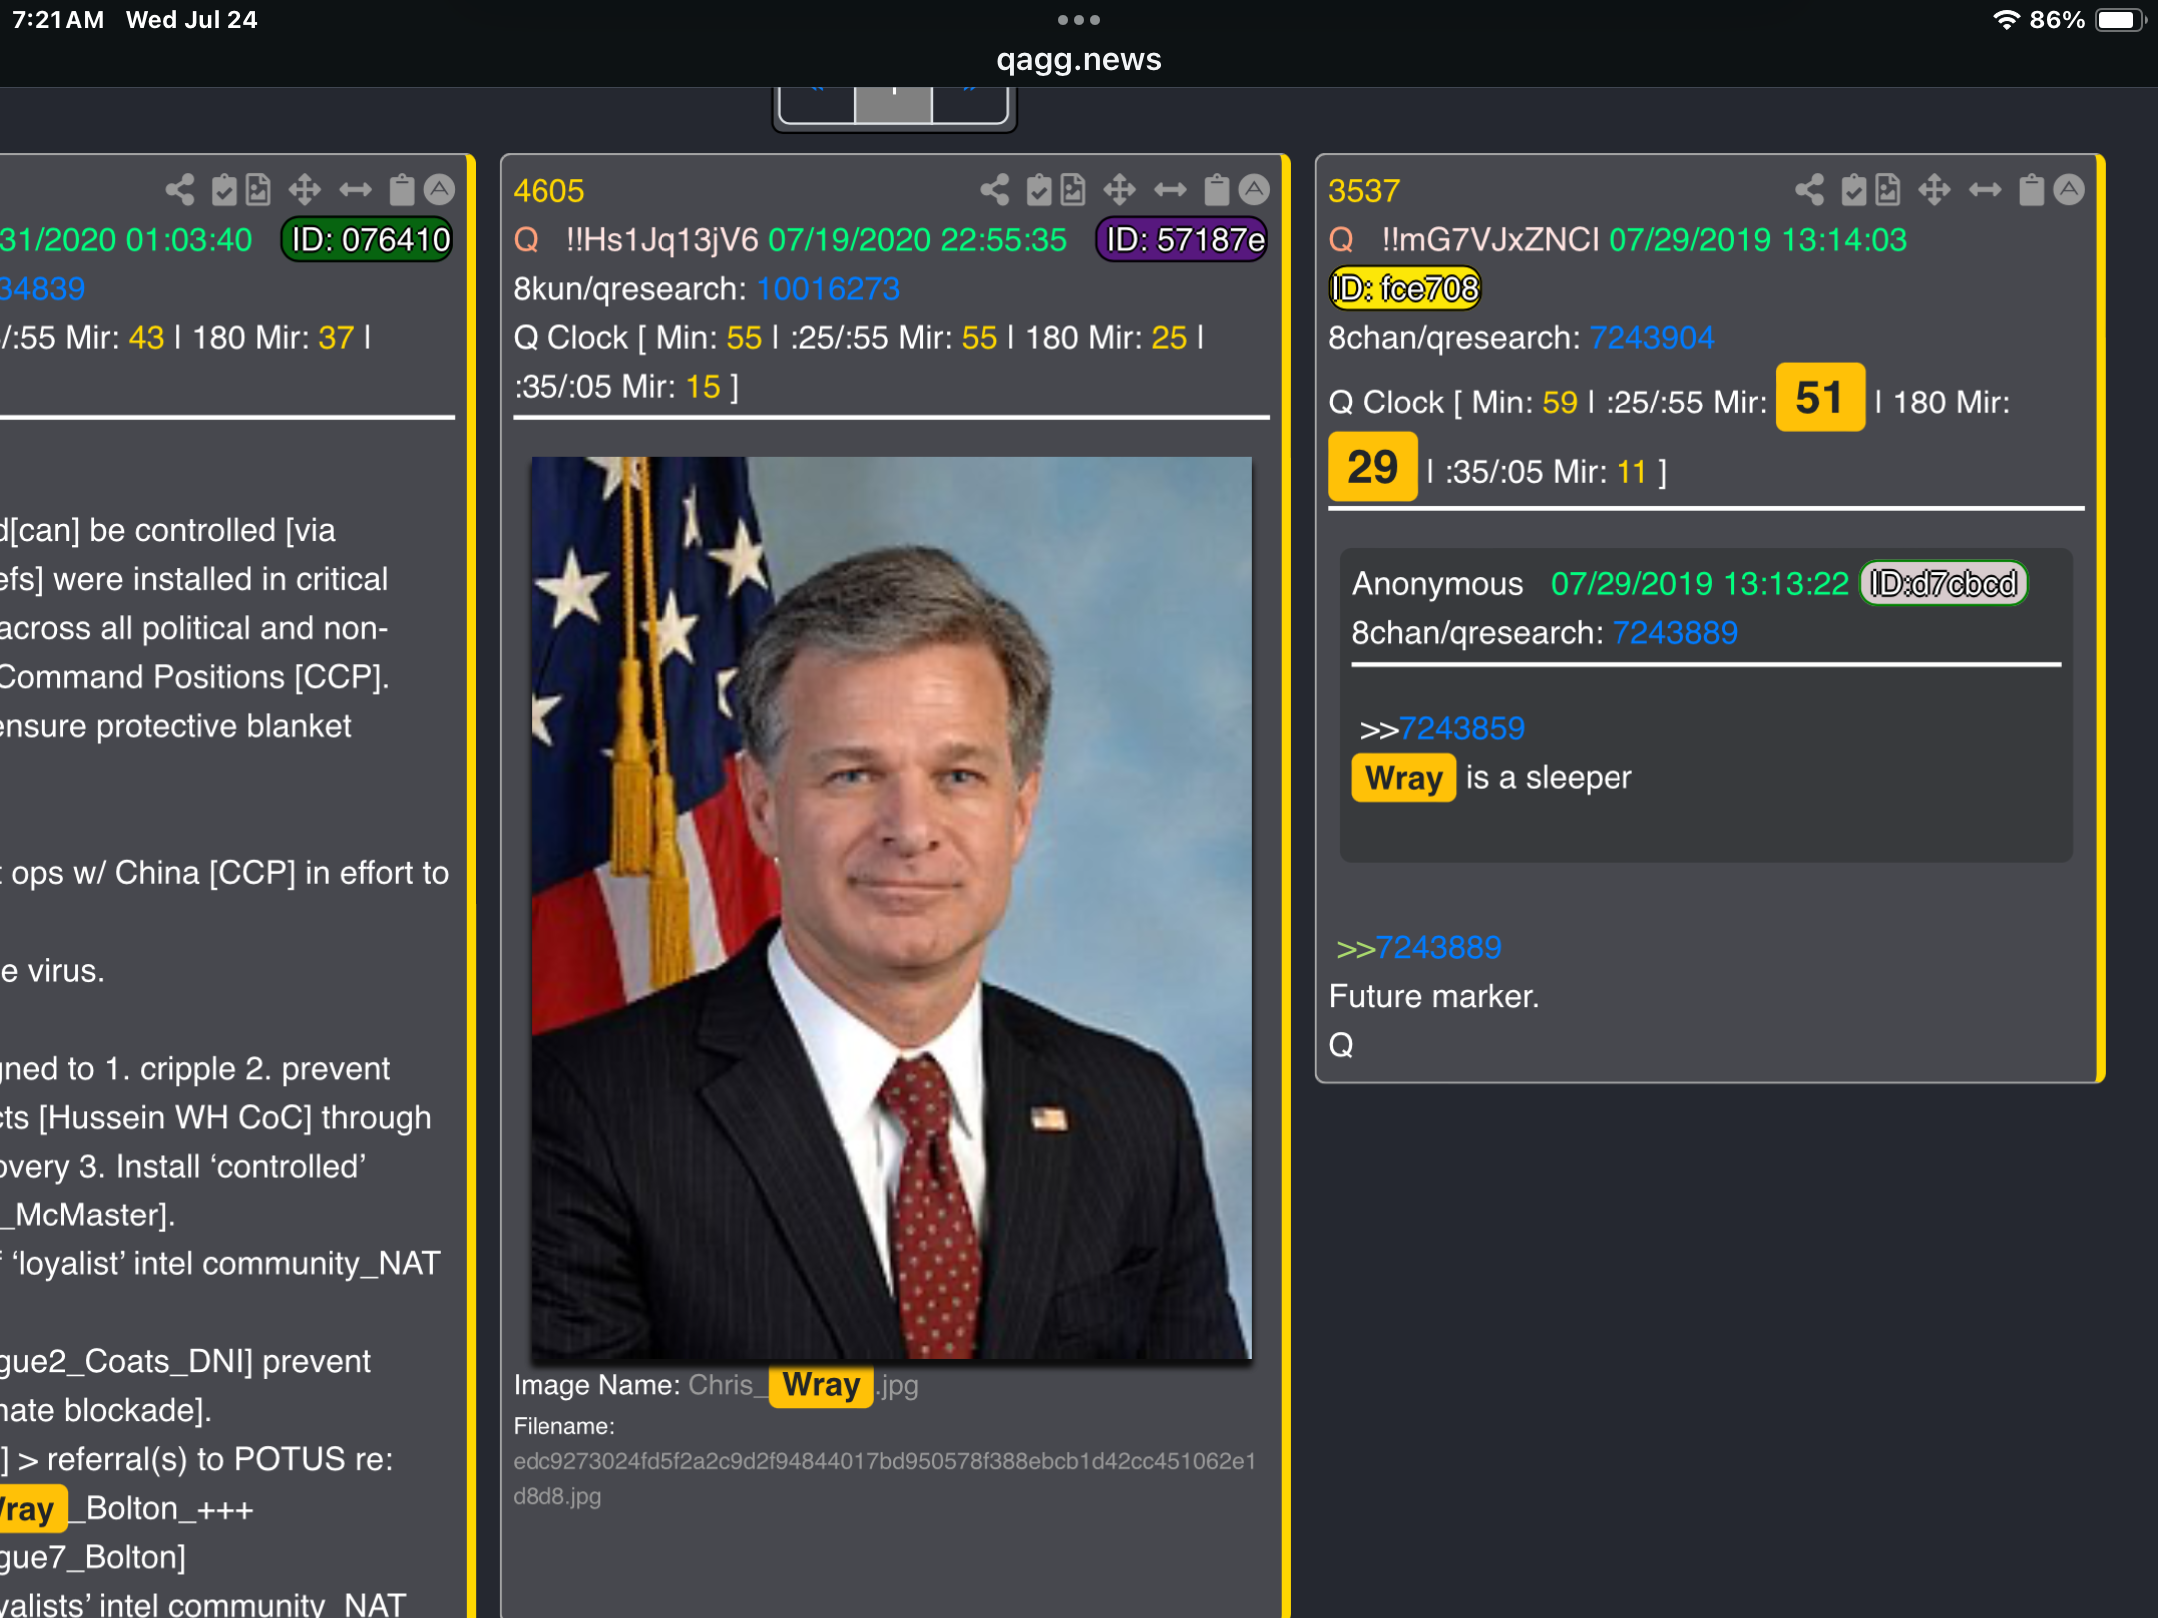Click the 'Future marker.' text
The height and width of the screenshot is (1618, 2158).
point(1434,997)
